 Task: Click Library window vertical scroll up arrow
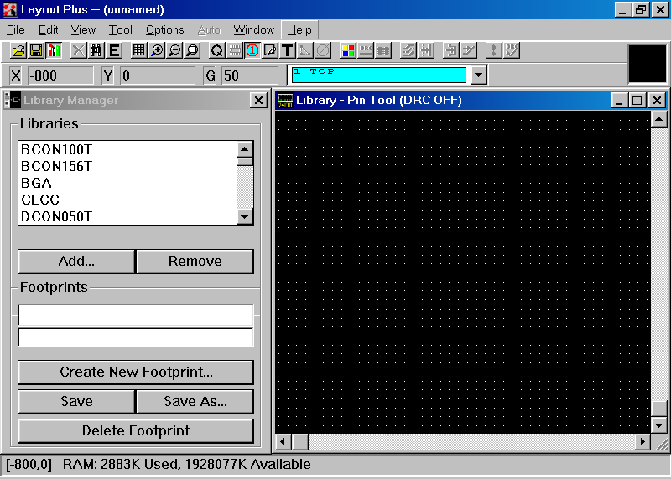(659, 118)
